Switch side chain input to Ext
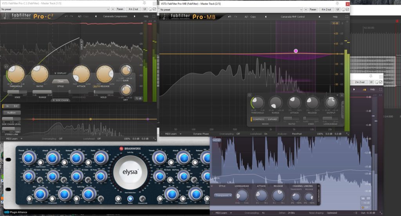 [16, 106]
